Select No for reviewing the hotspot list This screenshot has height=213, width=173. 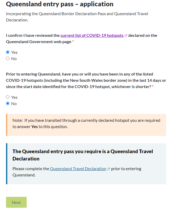coord(8,58)
